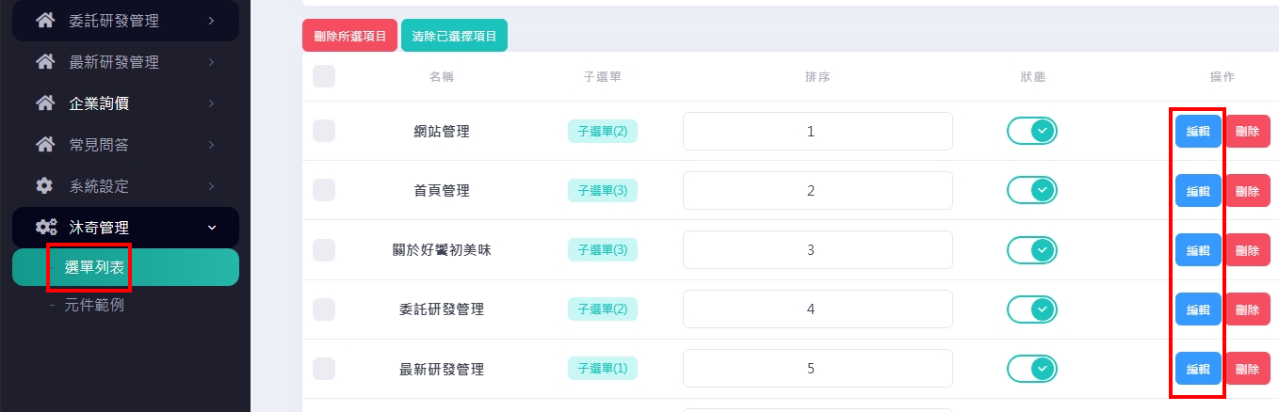Open 子選單(1) badge for 最新研發管理
1279x412 pixels.
tap(603, 369)
